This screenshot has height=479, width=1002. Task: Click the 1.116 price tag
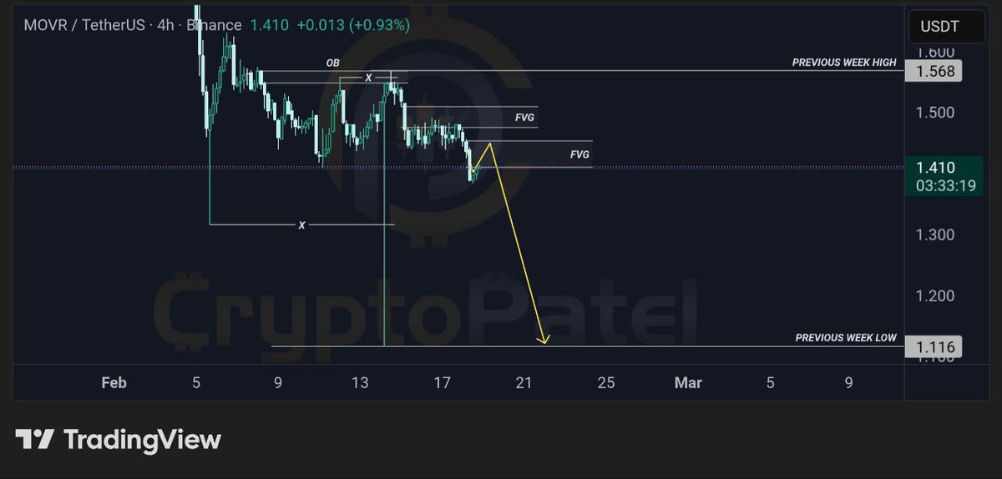pyautogui.click(x=934, y=347)
